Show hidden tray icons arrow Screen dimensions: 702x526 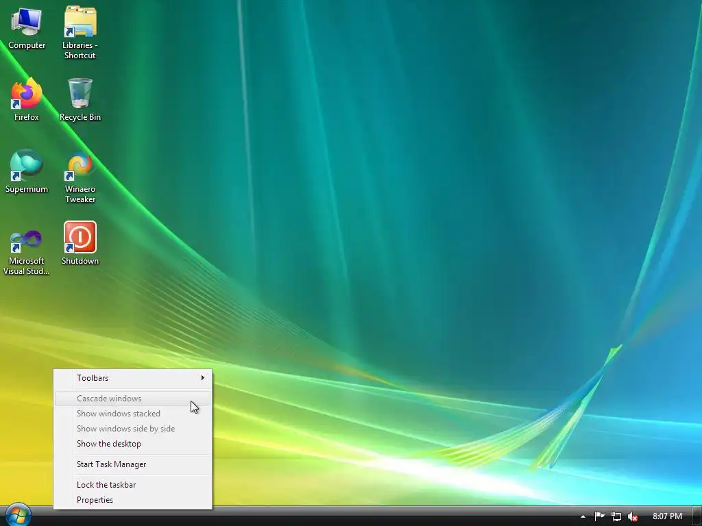point(583,516)
